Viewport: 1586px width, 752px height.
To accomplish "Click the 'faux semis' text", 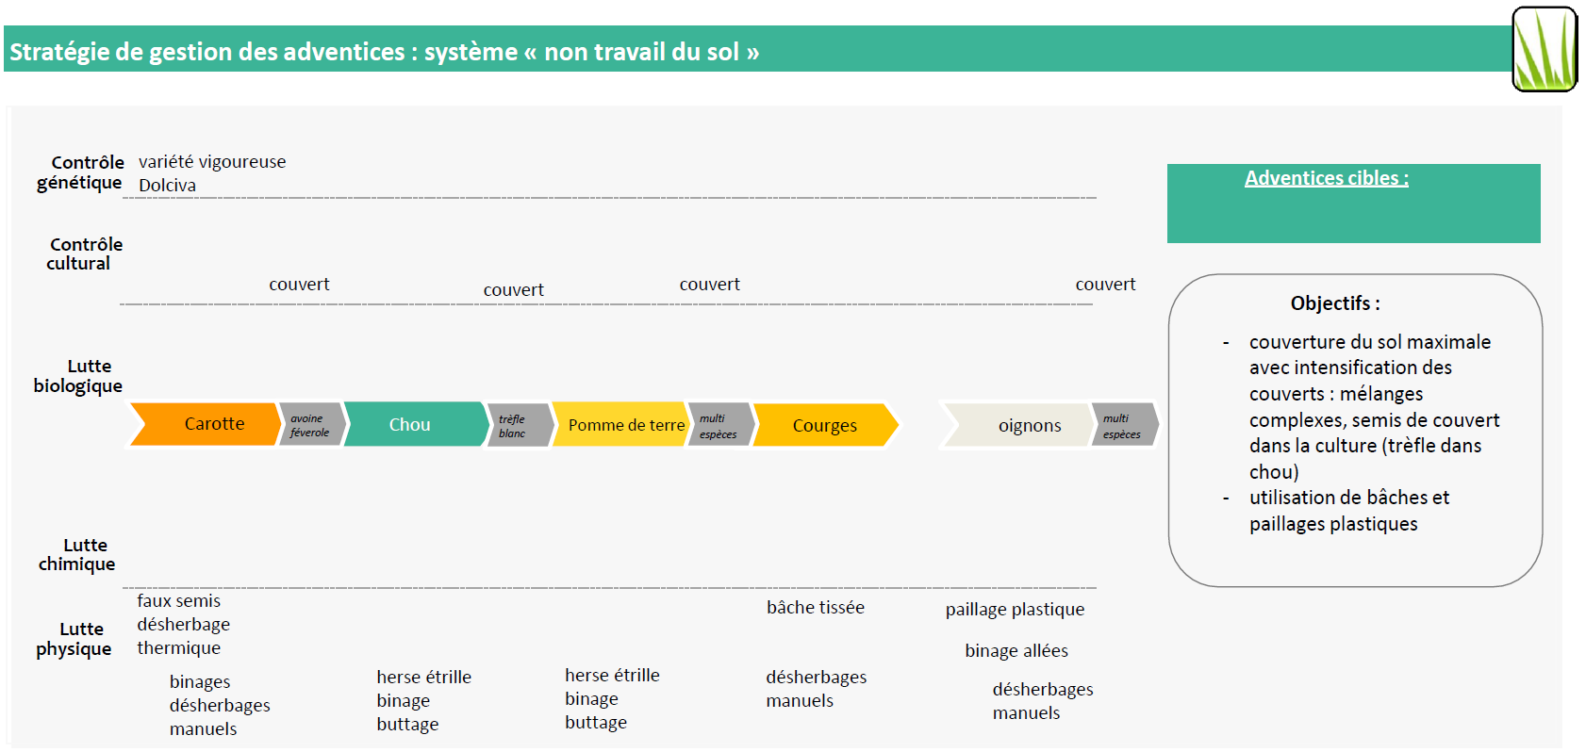I will (178, 600).
